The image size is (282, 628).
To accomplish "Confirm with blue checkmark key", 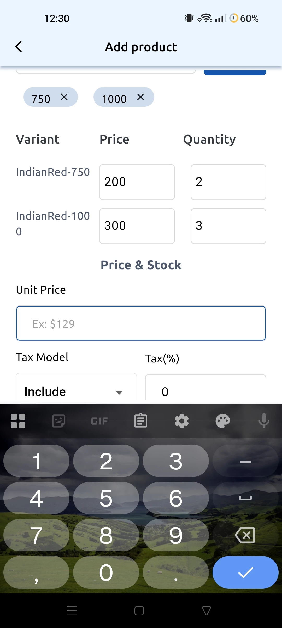I will (245, 572).
